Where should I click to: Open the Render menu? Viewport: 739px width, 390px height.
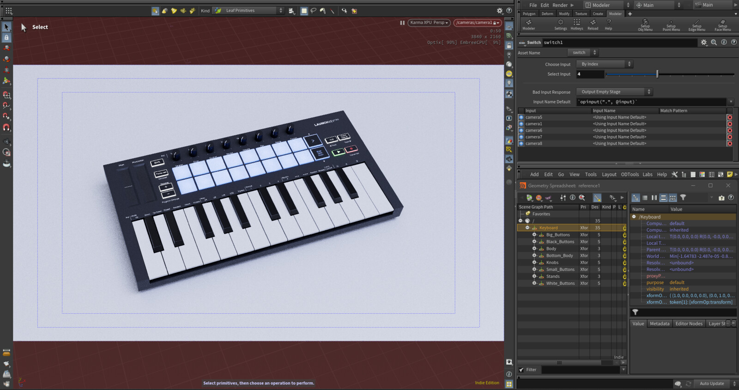[x=560, y=5]
